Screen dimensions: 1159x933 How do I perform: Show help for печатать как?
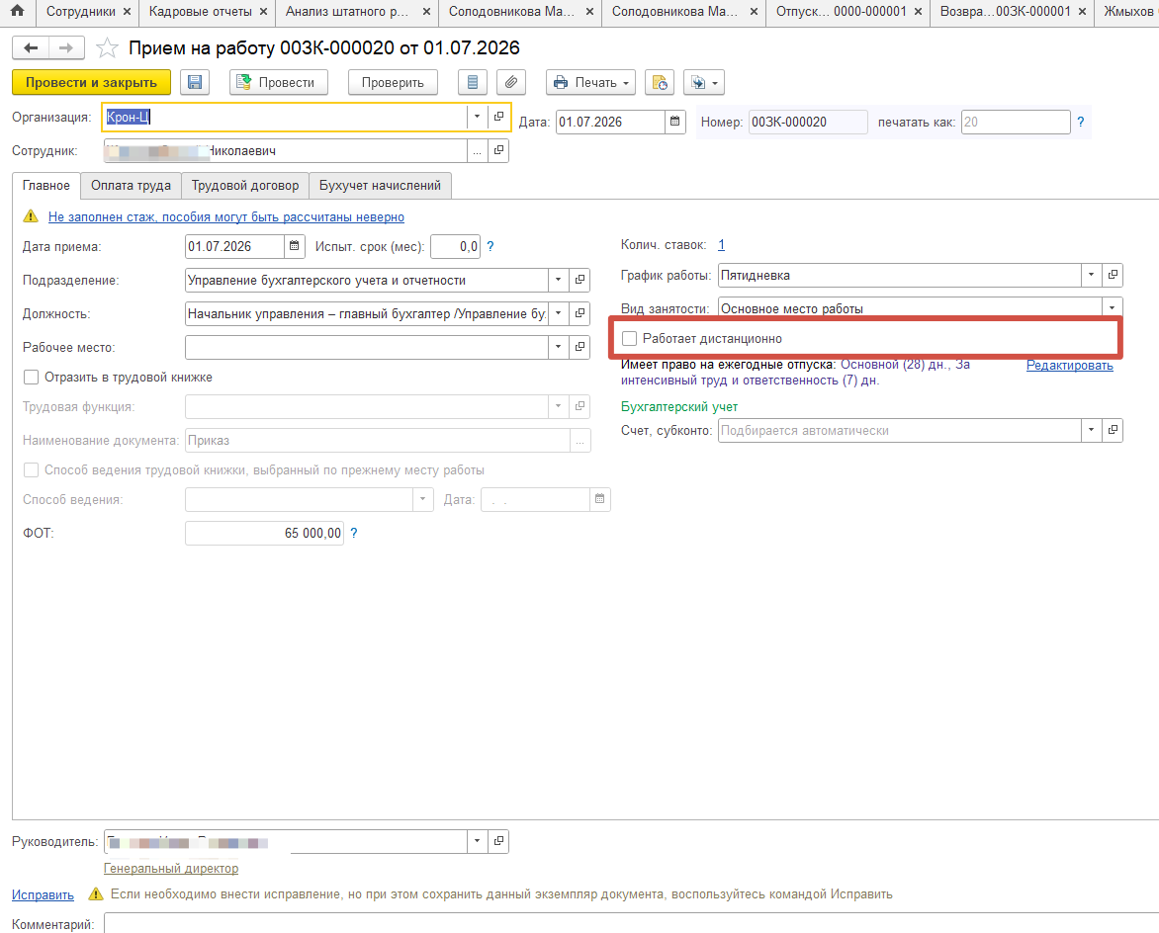click(x=1081, y=122)
